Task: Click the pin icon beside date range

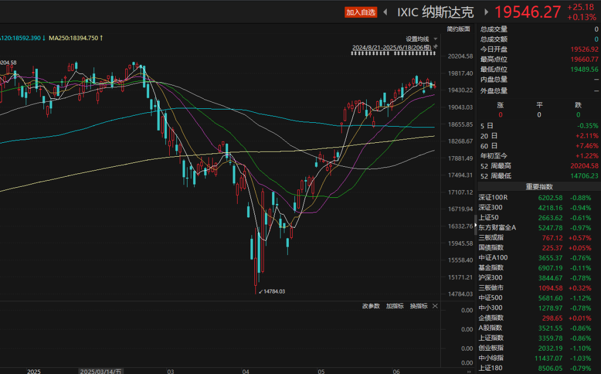Action: pos(436,47)
